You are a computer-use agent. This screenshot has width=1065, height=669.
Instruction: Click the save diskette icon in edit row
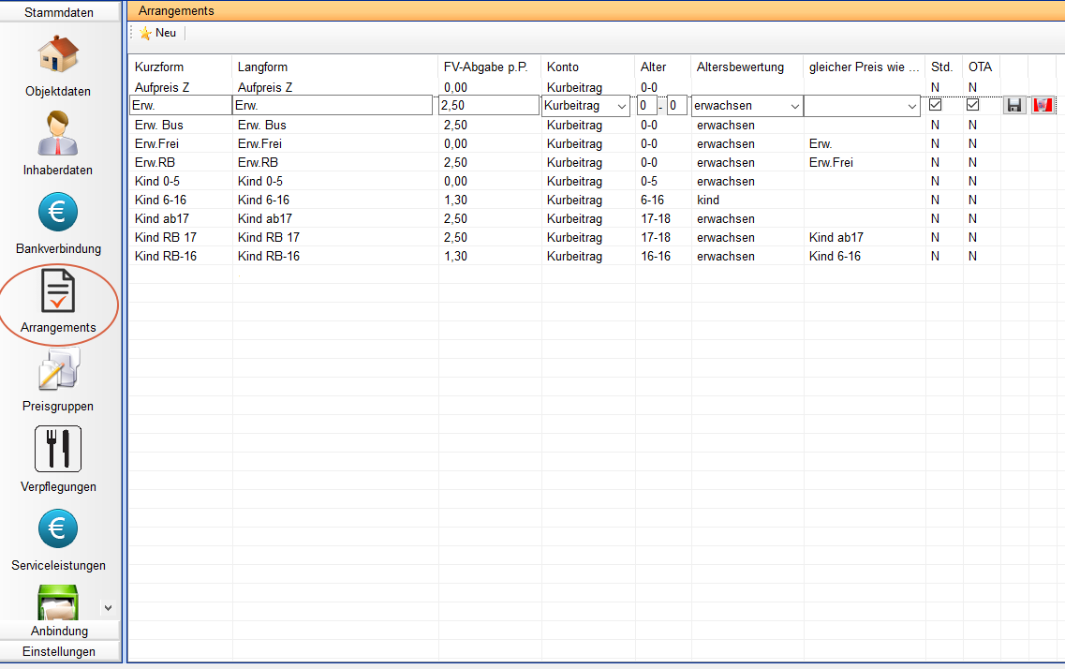1013,106
